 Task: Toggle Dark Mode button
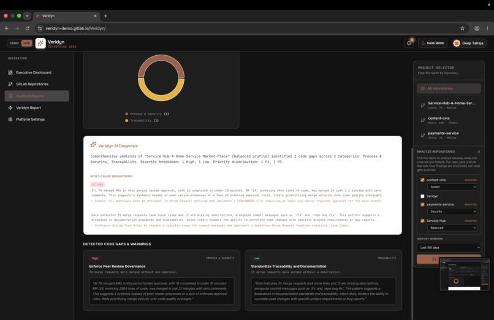(433, 43)
